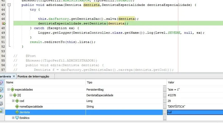223x123 pixels.
Task: Click line number 51 in the gutter
Action: click(x=3, y=42)
